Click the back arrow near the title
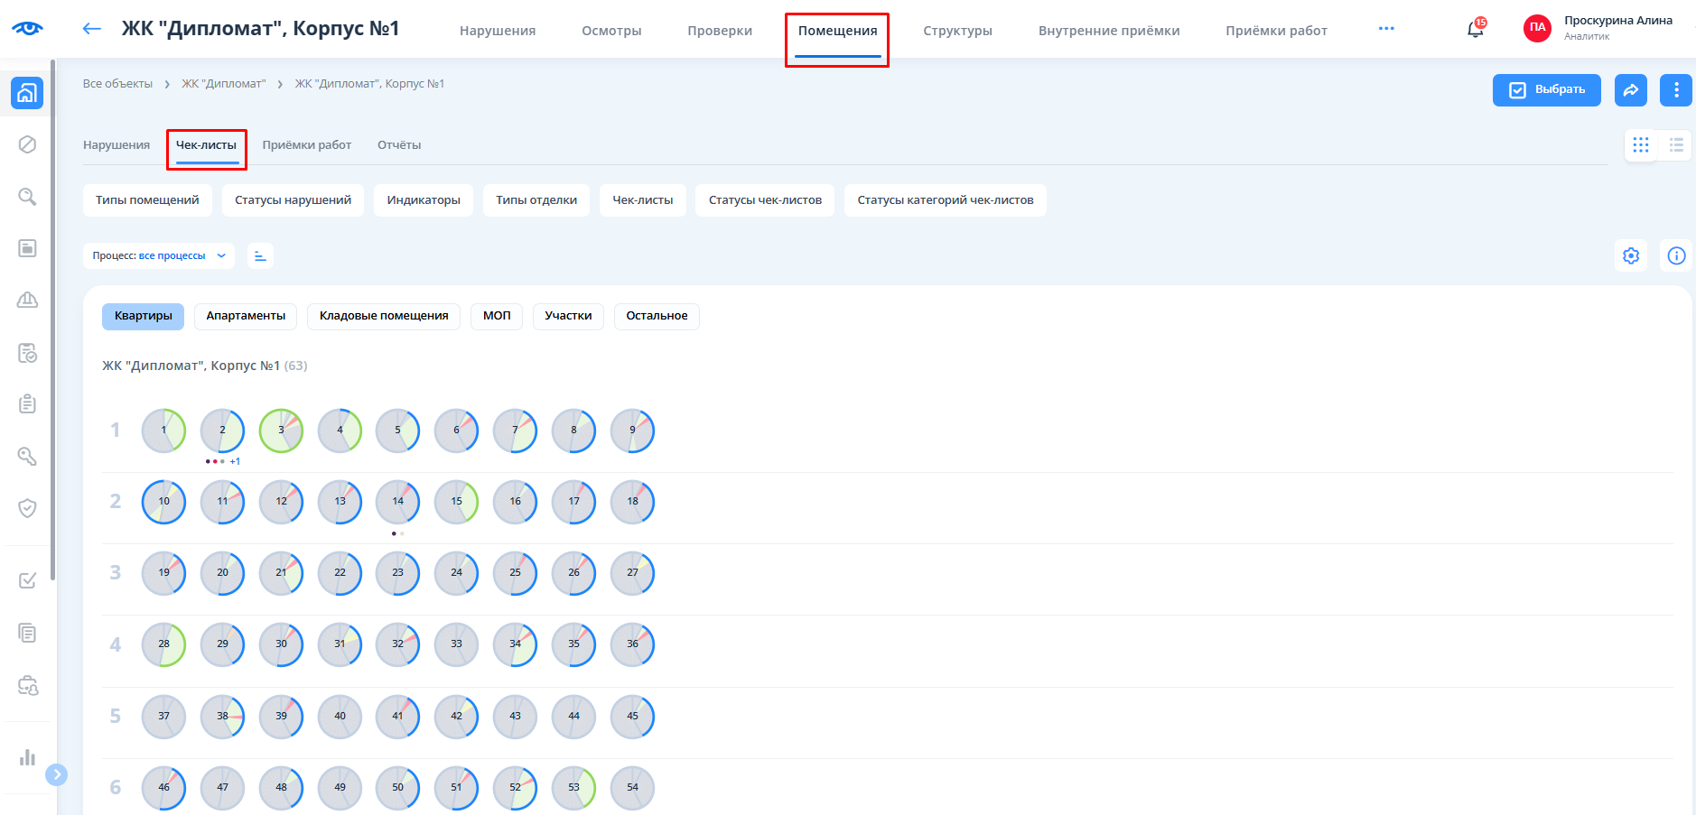This screenshot has height=815, width=1696. click(x=92, y=29)
